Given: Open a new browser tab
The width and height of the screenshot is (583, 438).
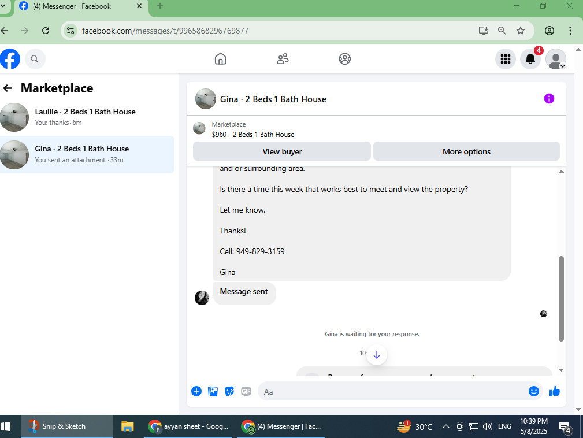Looking at the screenshot, I should click(160, 6).
